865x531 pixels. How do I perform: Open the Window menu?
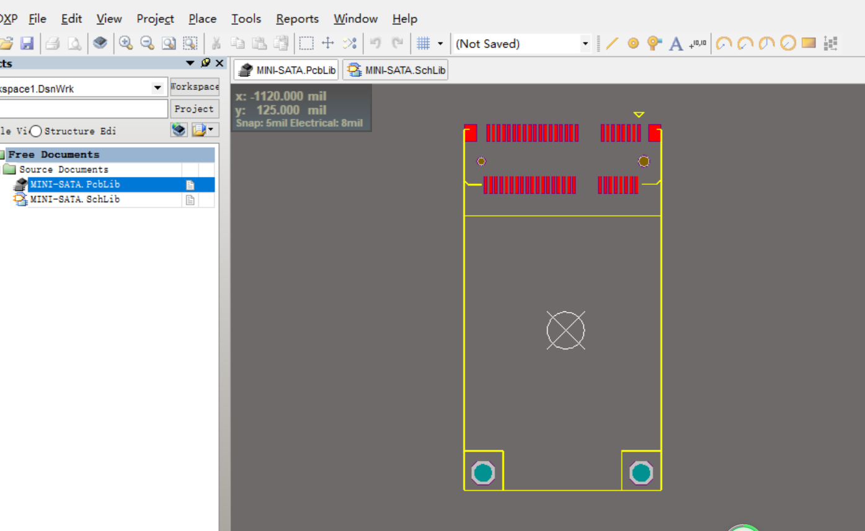355,19
